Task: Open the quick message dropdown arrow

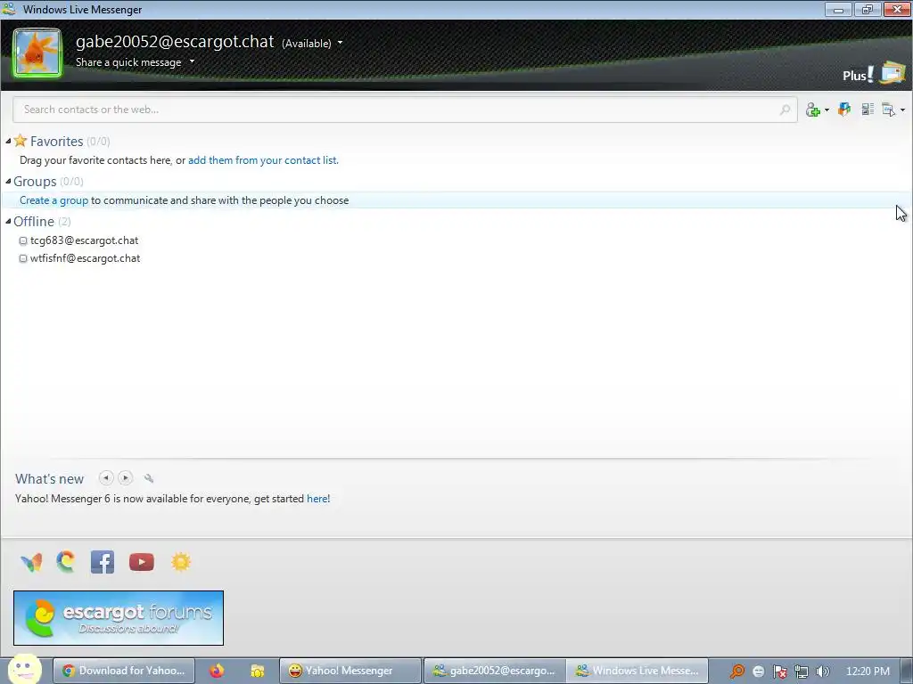Action: [192, 61]
